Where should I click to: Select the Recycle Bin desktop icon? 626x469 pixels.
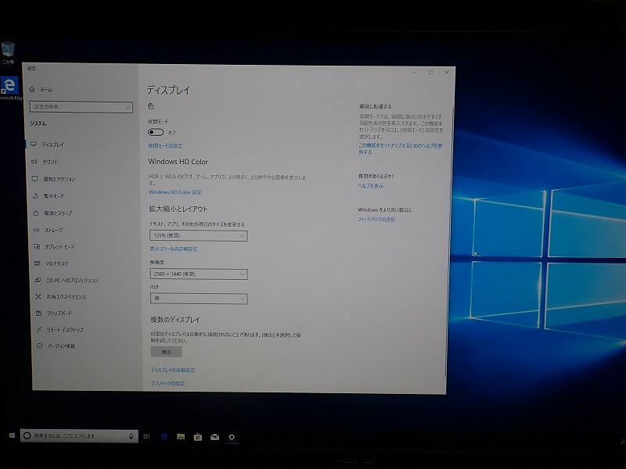[x=8, y=52]
